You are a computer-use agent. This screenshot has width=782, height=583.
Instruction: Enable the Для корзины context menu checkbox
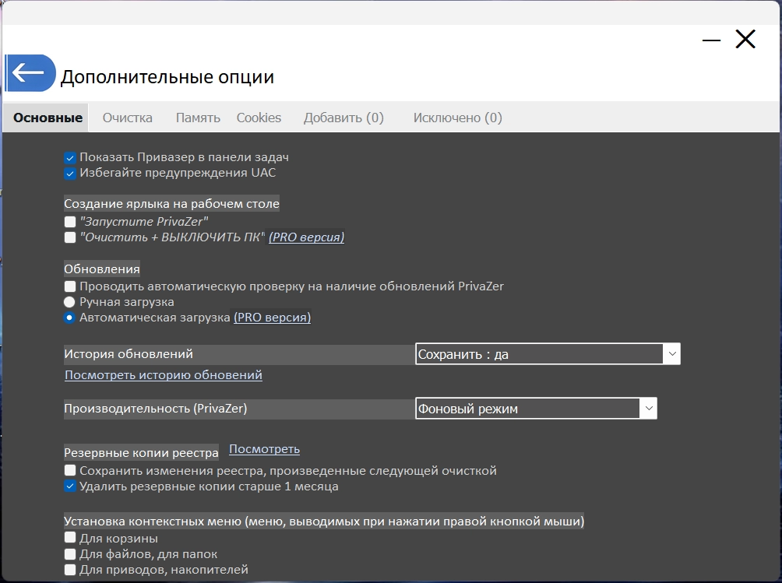click(70, 539)
